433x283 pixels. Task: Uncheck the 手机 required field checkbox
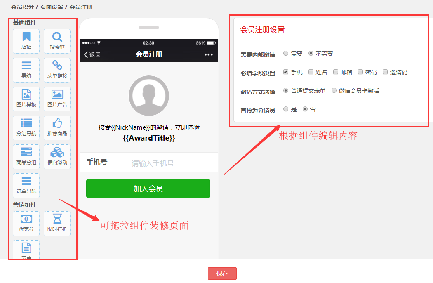(286, 72)
